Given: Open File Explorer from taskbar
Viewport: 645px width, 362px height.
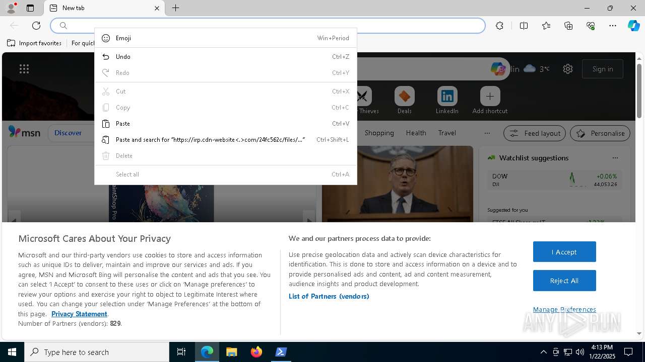Looking at the screenshot, I should tap(231, 352).
